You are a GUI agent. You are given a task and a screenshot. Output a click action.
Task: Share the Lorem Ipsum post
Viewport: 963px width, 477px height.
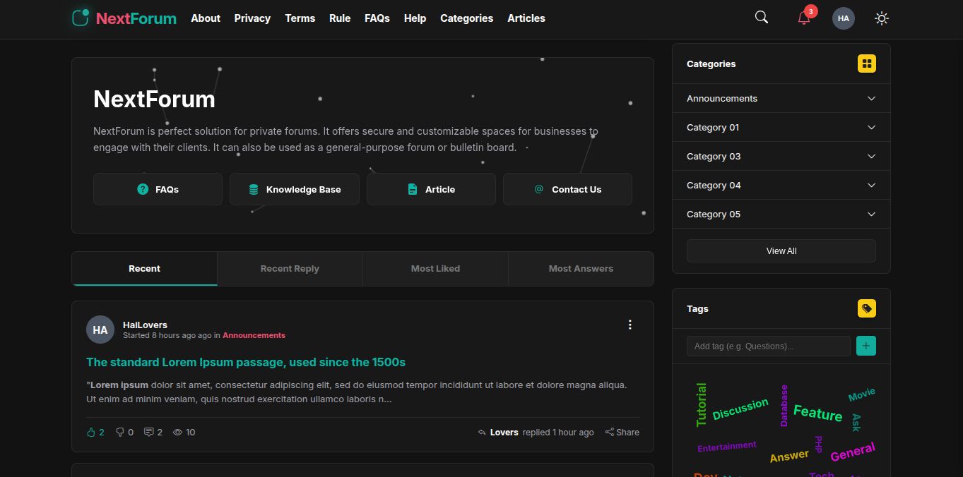click(622, 432)
